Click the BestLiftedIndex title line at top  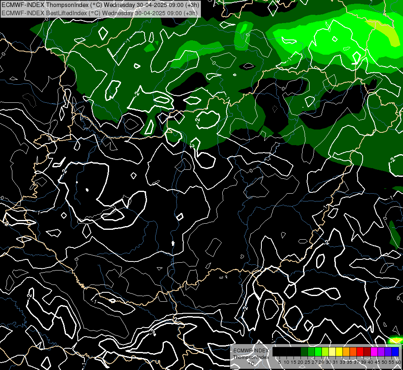[100, 13]
